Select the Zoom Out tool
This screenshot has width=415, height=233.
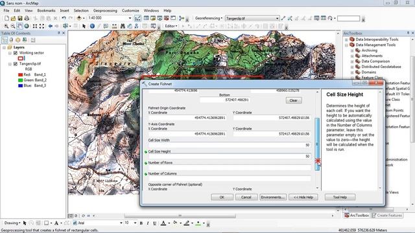(x=13, y=26)
